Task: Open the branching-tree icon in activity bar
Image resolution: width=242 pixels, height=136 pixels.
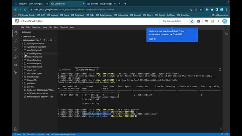Action: coord(16,73)
